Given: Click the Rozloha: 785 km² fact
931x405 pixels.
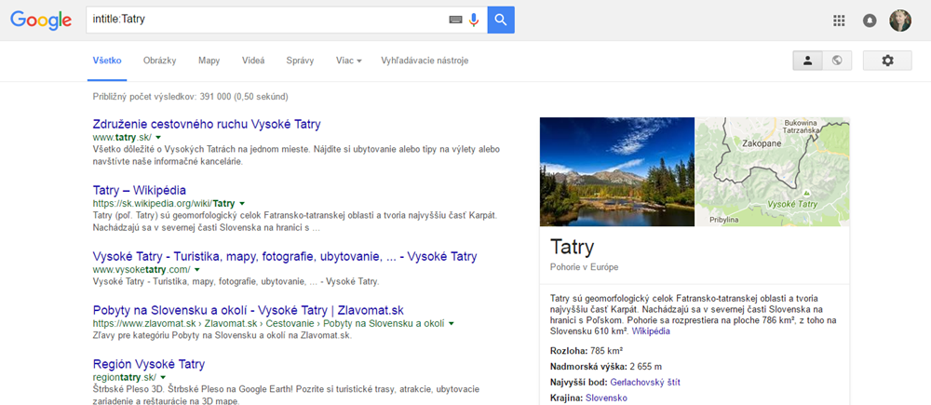Looking at the screenshot, I should pos(587,350).
